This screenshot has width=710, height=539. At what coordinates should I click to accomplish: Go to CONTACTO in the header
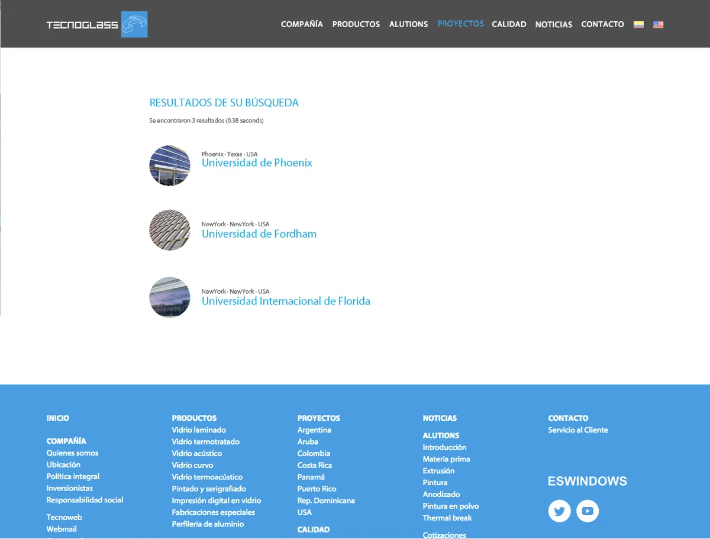(x=602, y=24)
